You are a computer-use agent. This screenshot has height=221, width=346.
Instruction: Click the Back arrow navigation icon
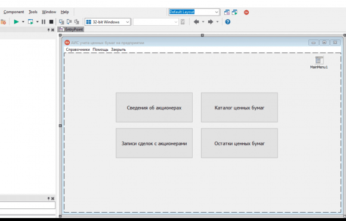pyautogui.click(x=196, y=22)
